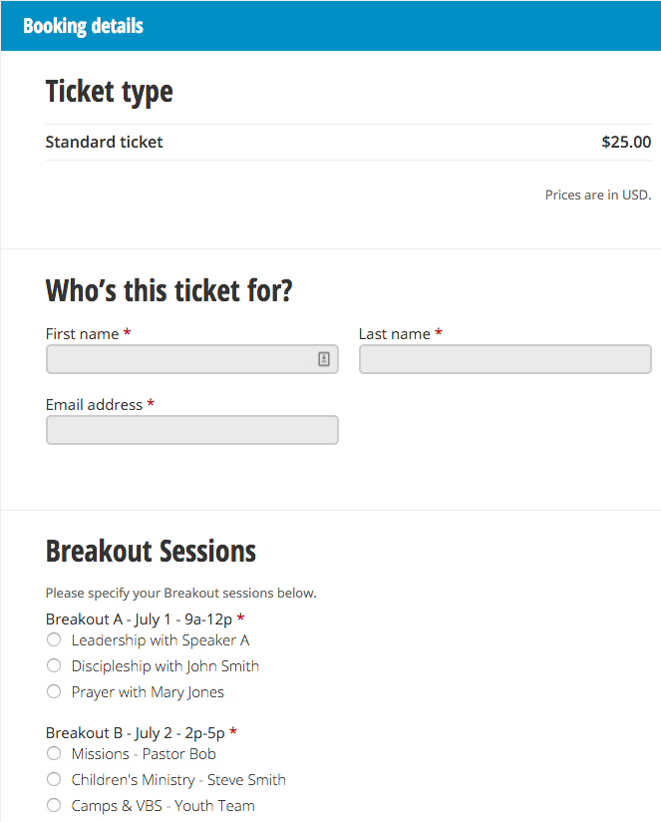Select Missions - Pastor Bob for Breakout B
Image resolution: width=661 pixels, height=822 pixels.
pos(53,753)
